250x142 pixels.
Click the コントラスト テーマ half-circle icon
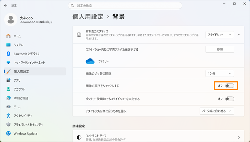click(79, 137)
